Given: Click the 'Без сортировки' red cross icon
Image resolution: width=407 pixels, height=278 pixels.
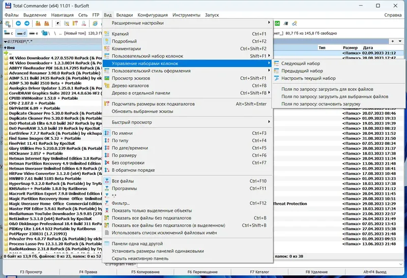Looking at the screenshot, I should [107, 163].
